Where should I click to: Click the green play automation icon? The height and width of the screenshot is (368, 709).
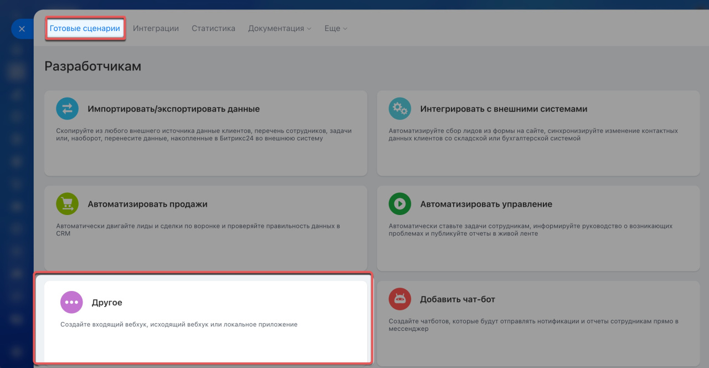click(x=400, y=204)
